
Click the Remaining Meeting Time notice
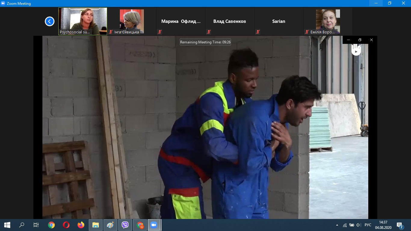point(205,42)
